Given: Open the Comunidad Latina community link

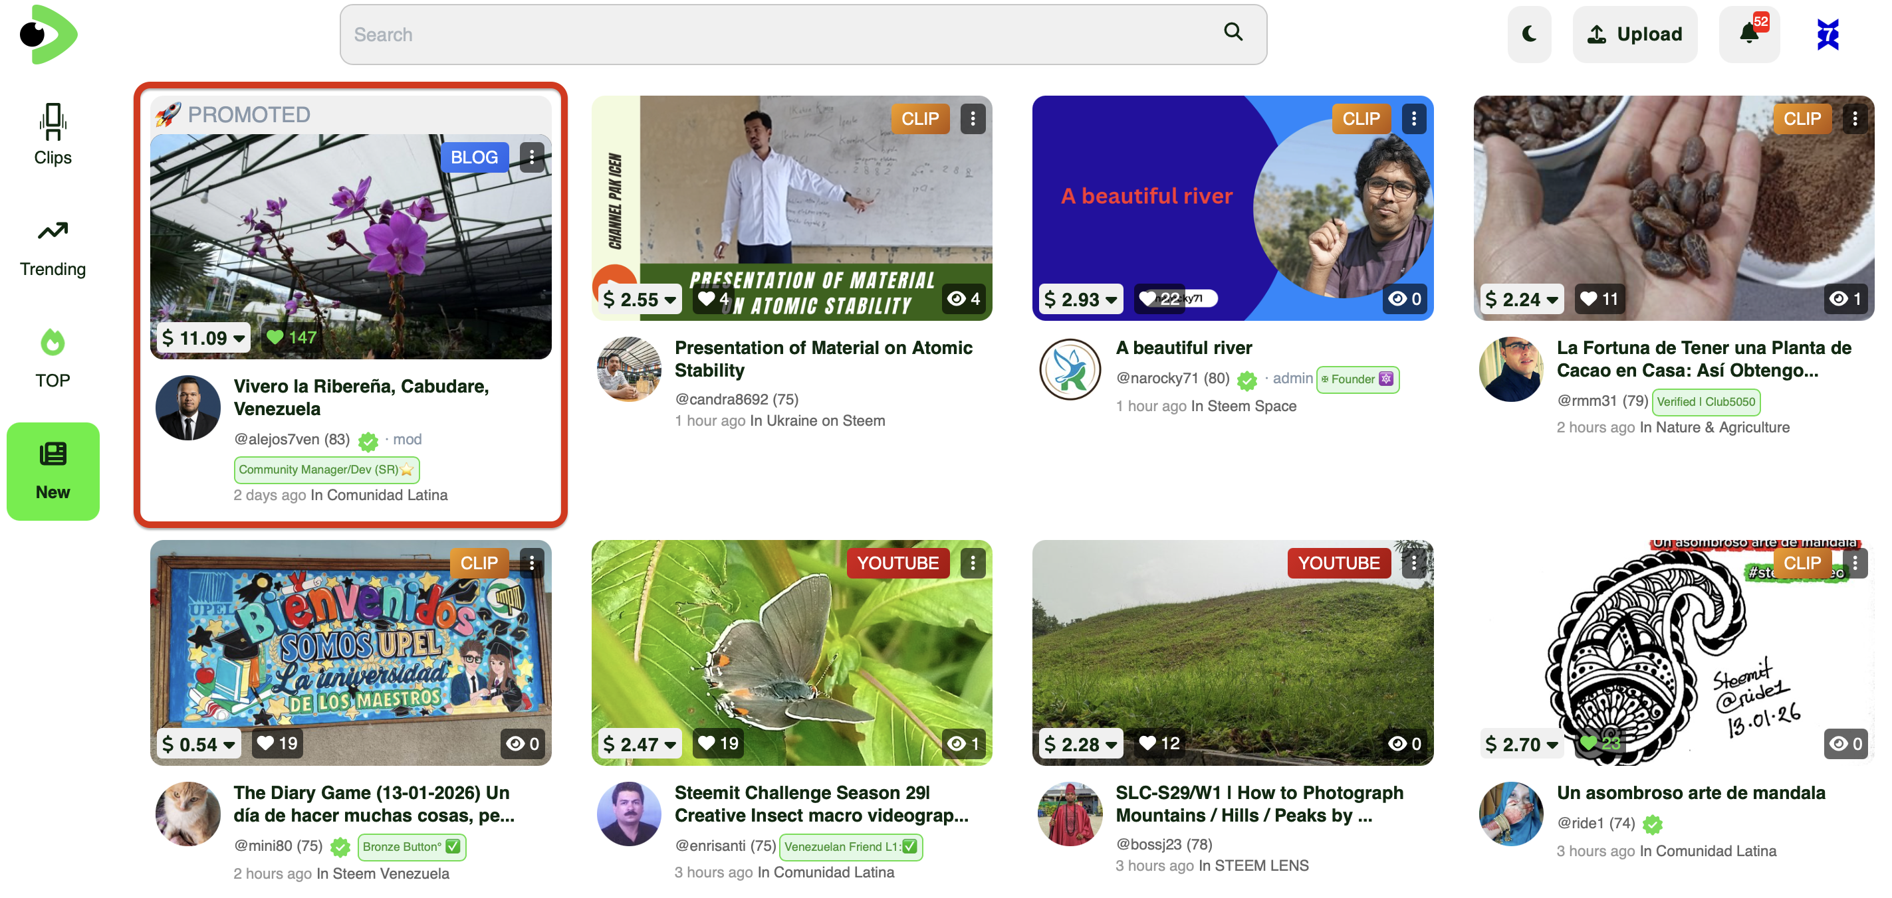Looking at the screenshot, I should coord(386,494).
